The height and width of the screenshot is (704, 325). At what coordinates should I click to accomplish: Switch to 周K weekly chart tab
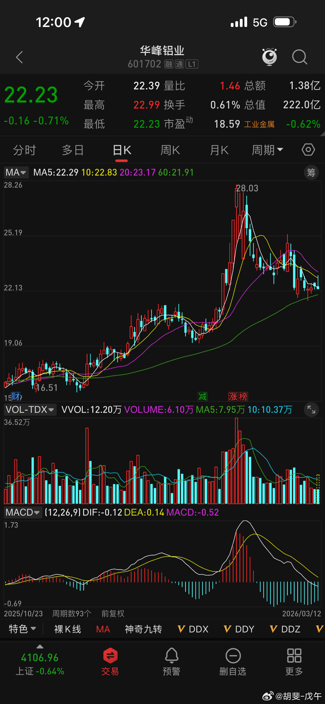170,150
